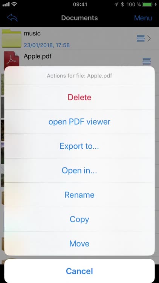Open the music folder icon

click(12, 38)
